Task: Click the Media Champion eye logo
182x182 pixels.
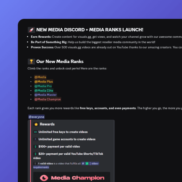Action: [x=44, y=178]
